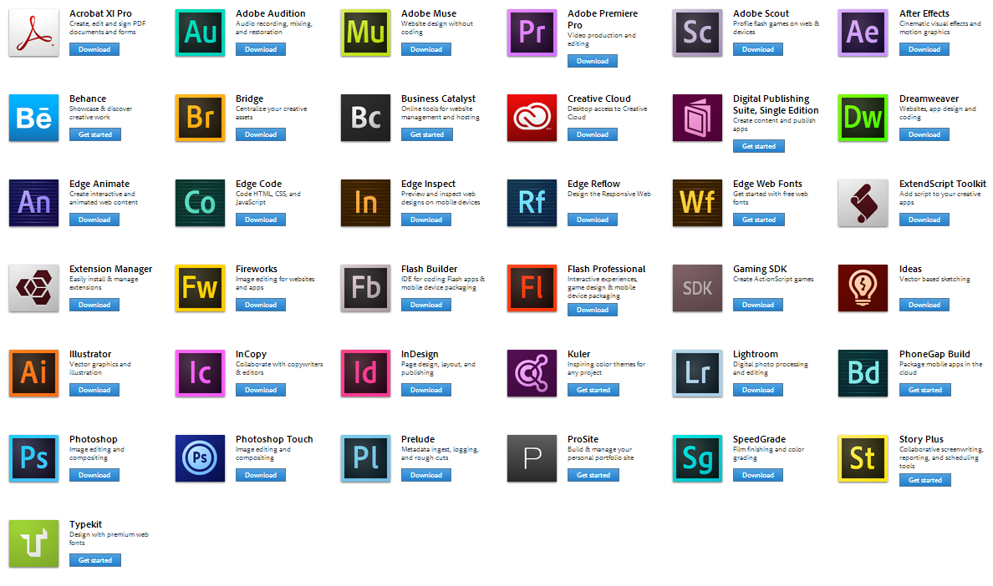Click Get started for Story Plus
Viewport: 993px width, 586px height.
(x=924, y=480)
